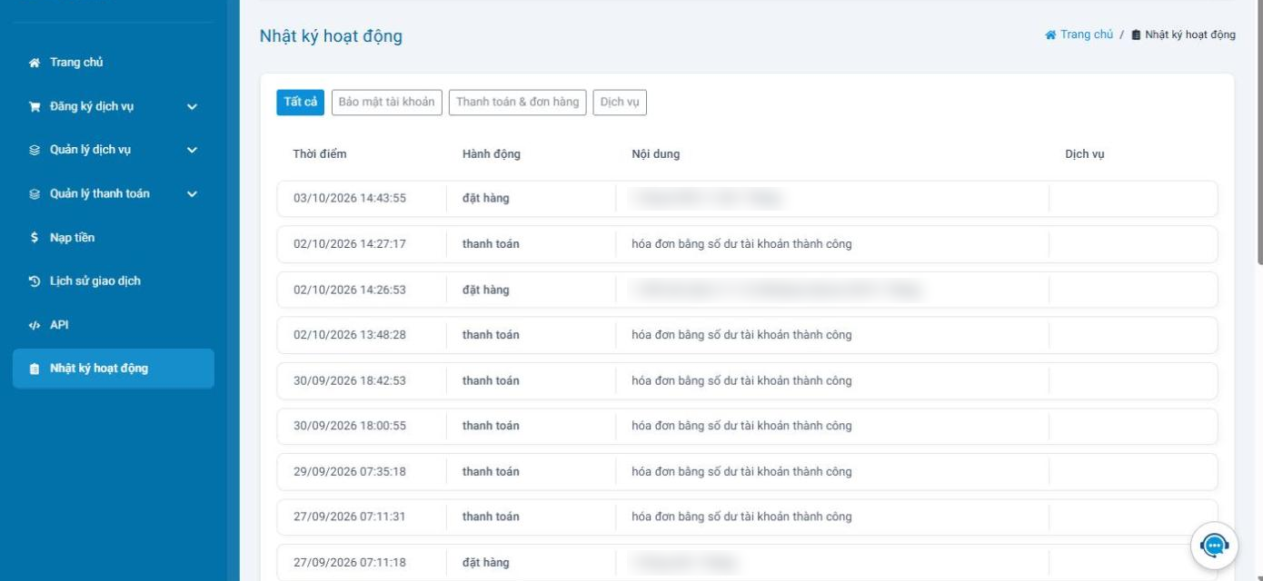1263x581 pixels.
Task: Click the 'Nhật ký hoạt động' page heading
Action: 331,36
